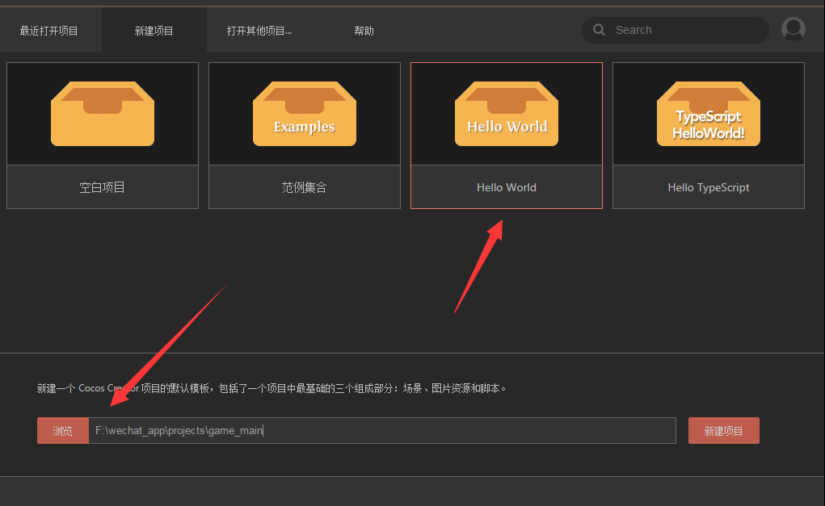Viewport: 825px width, 506px height.
Task: Click the search magnifier icon
Action: pos(598,29)
